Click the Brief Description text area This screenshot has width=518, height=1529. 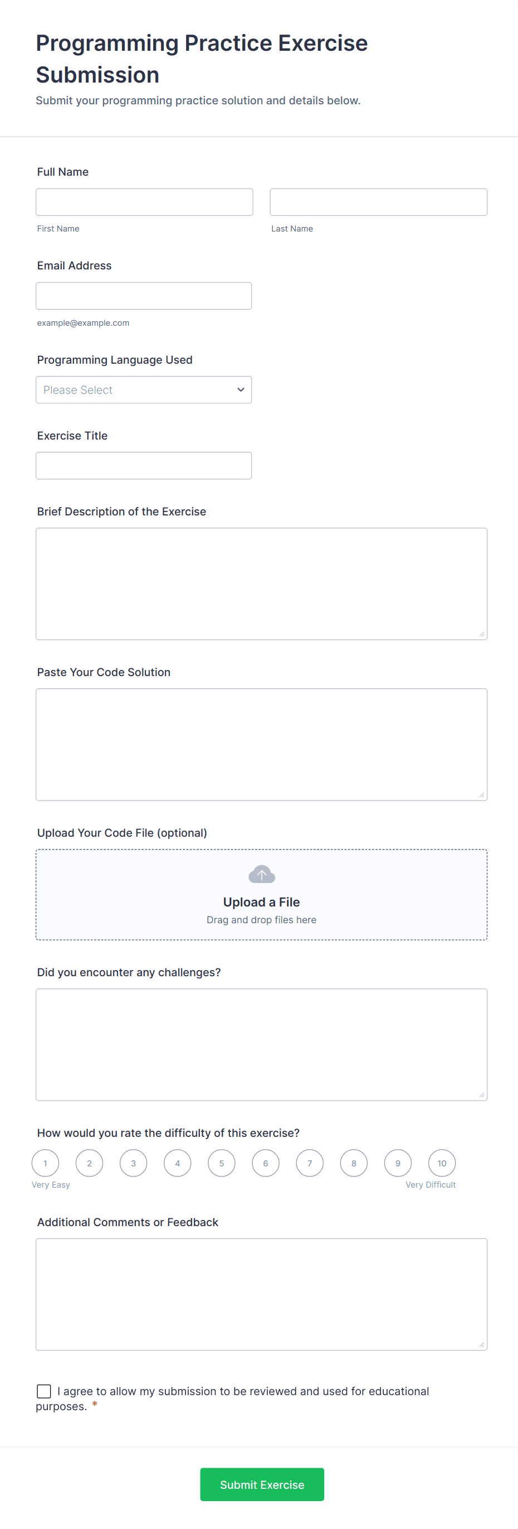pyautogui.click(x=261, y=584)
